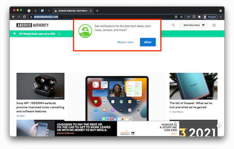Viewport: 234px width, 149px height.
Task: Open the Sony WF-1000XM4 earbuds article headline
Action: (x=40, y=107)
